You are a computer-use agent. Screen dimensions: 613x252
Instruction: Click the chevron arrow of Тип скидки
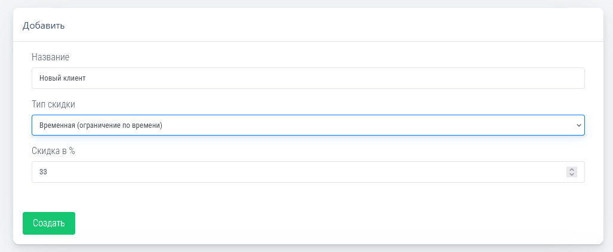point(578,125)
